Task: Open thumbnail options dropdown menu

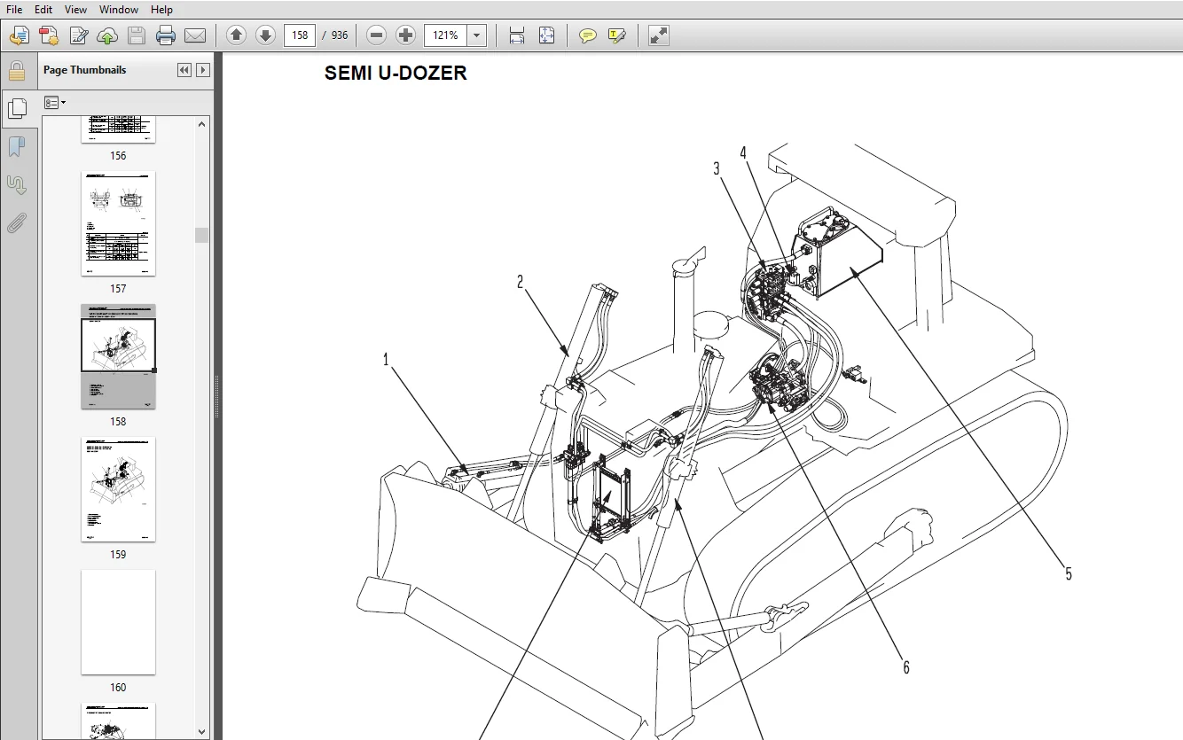Action: 56,103
